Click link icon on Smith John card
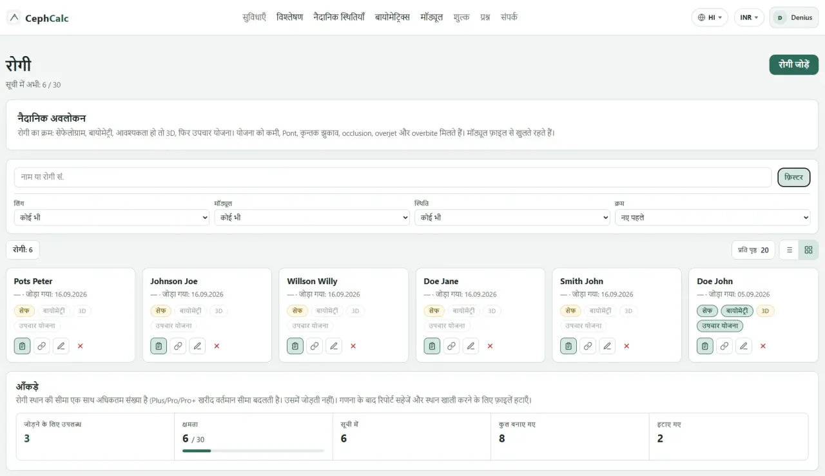 tap(588, 346)
